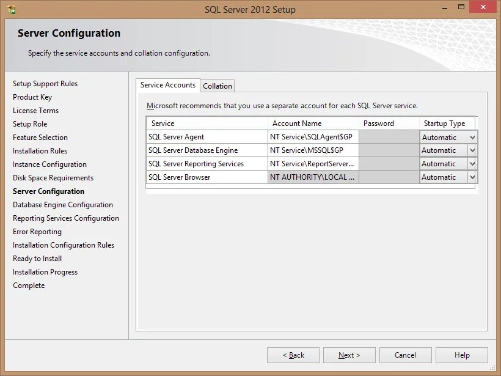Open Help for this setup page
This screenshot has width=501, height=376.
tap(462, 355)
